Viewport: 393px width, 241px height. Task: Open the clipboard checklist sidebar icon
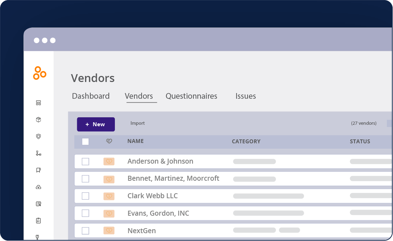point(38,221)
